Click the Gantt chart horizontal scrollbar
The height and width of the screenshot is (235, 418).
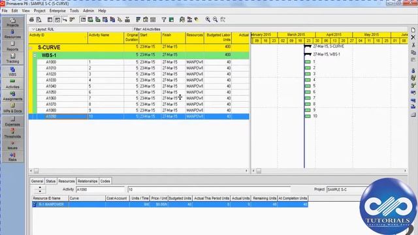point(329,171)
